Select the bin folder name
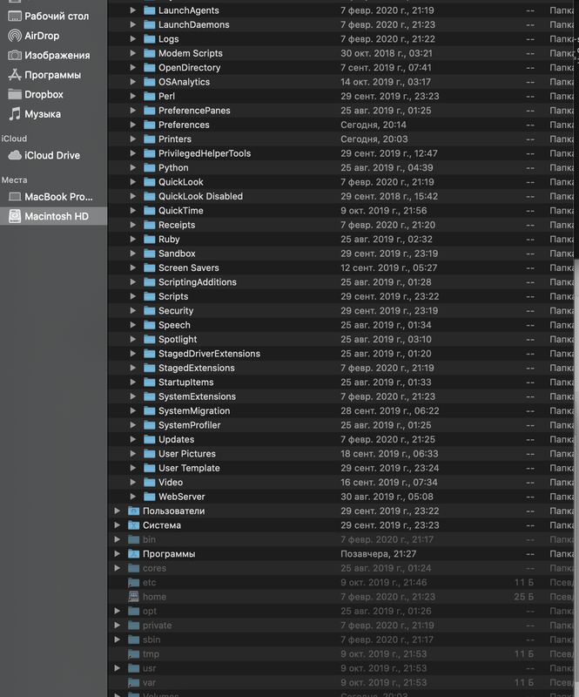Screen dimensions: 579x697 149,539
